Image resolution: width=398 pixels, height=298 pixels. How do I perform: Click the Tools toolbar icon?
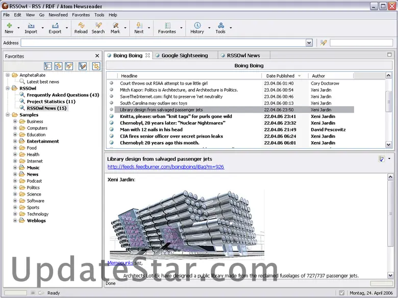(x=221, y=25)
